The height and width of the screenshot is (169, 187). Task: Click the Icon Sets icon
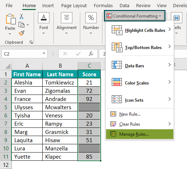click(x=117, y=99)
